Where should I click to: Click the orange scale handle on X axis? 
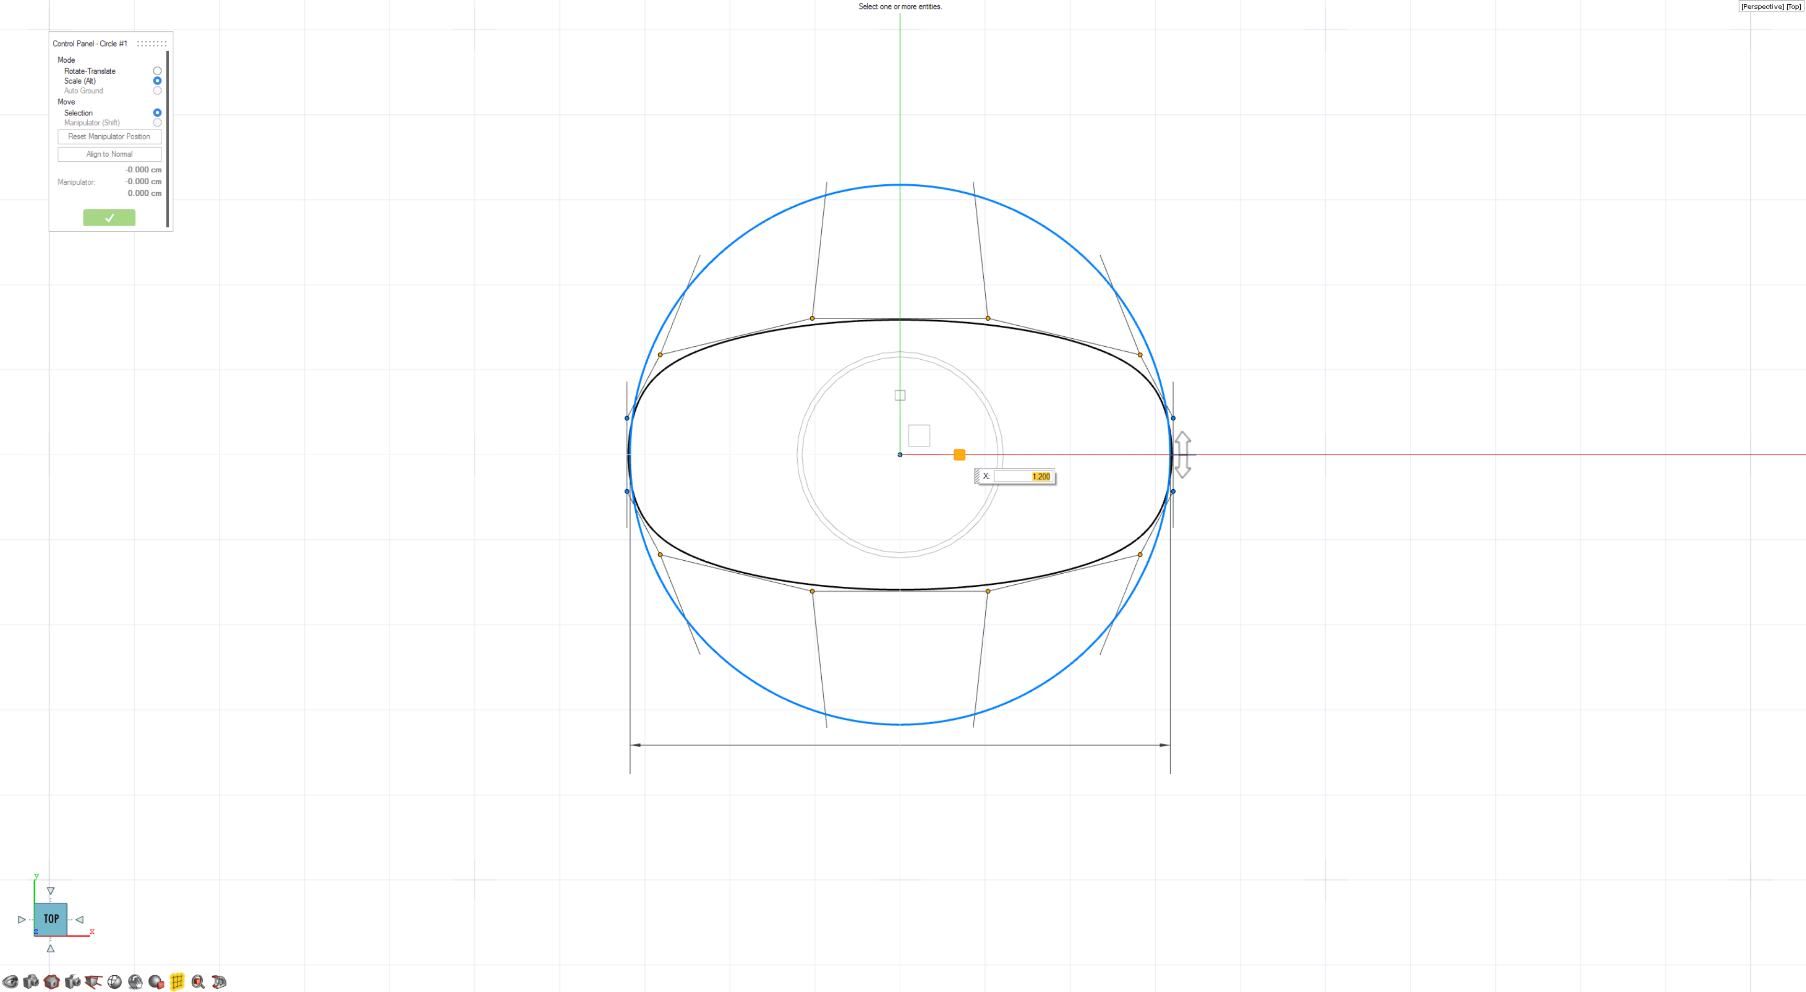(x=959, y=455)
